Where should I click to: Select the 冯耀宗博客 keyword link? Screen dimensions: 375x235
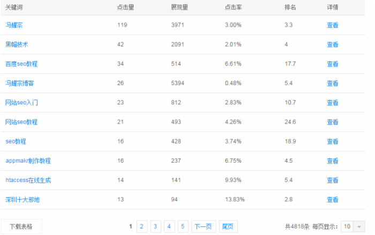tap(20, 84)
